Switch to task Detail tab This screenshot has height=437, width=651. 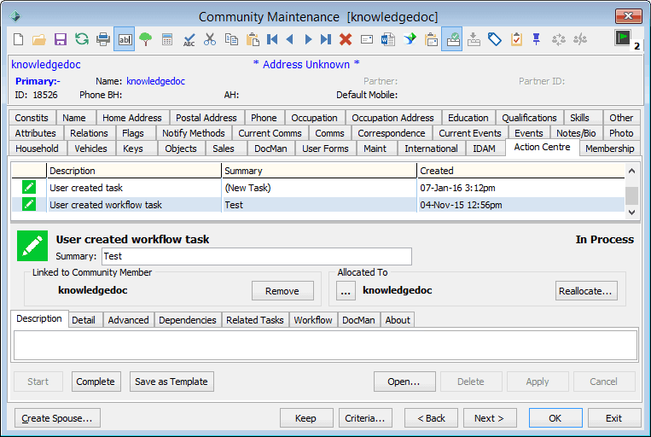point(84,320)
